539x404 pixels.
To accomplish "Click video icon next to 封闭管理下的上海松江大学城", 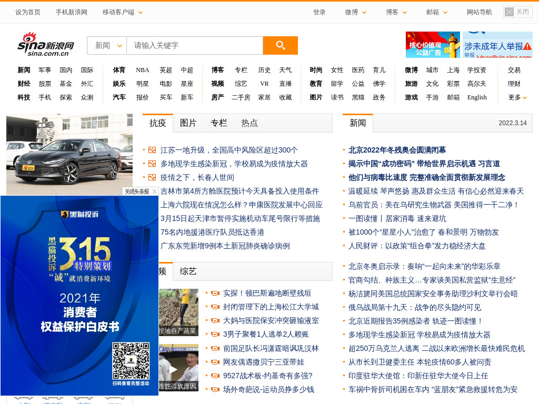I will coord(215,307).
